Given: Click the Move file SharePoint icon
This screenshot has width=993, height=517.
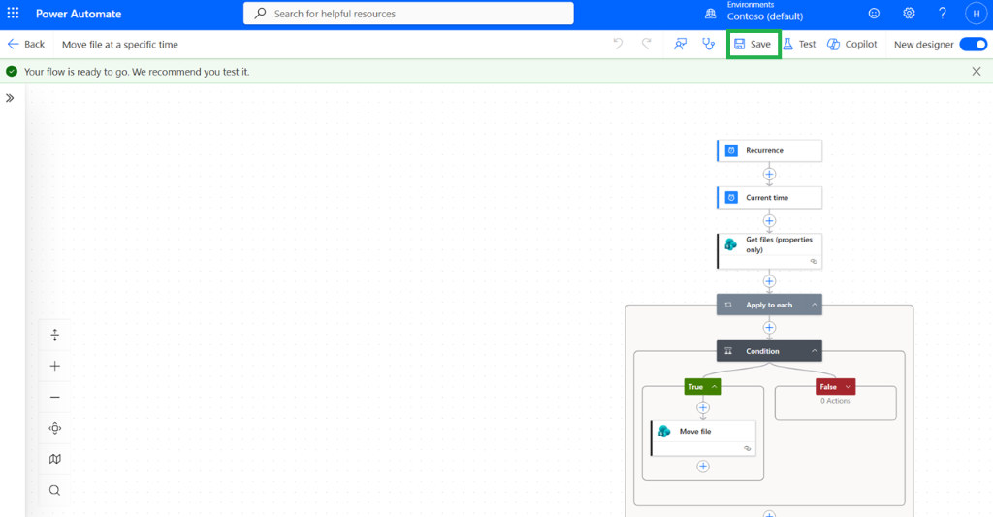Looking at the screenshot, I should (x=664, y=432).
